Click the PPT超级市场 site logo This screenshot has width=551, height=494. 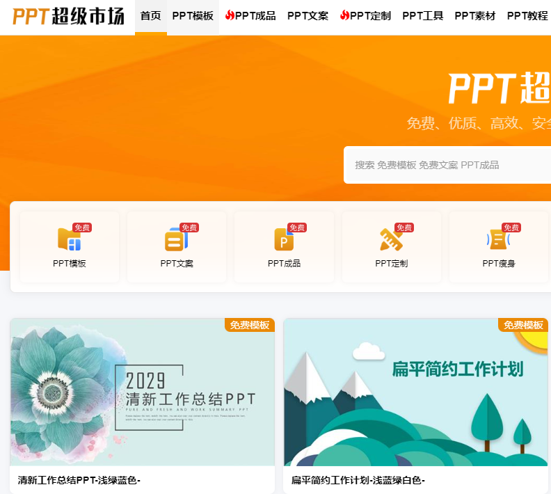click(x=68, y=16)
